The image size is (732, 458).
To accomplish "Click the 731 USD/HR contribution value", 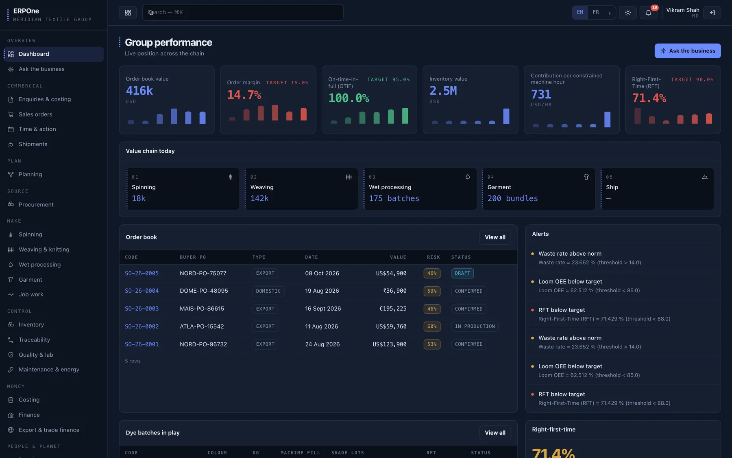I will coord(541,95).
